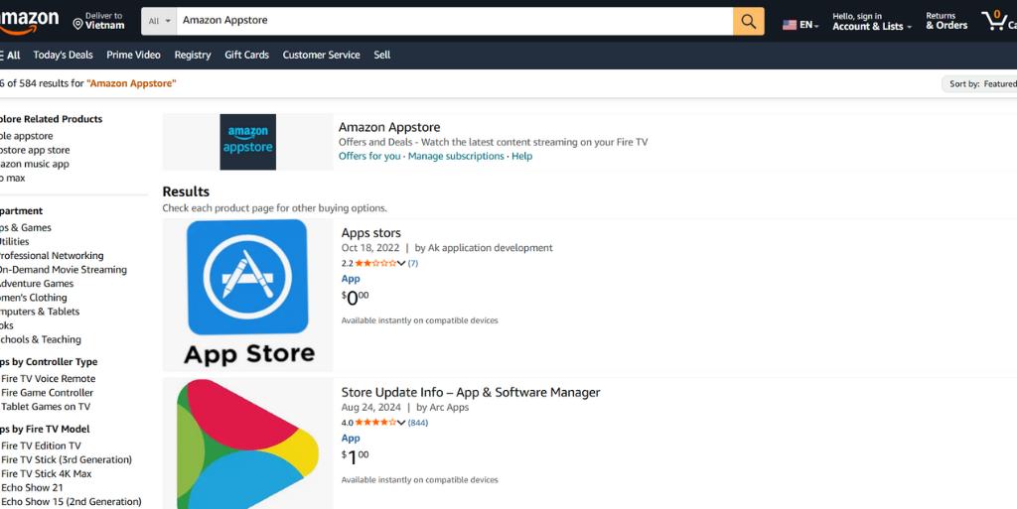Open the shopping cart icon

click(993, 20)
